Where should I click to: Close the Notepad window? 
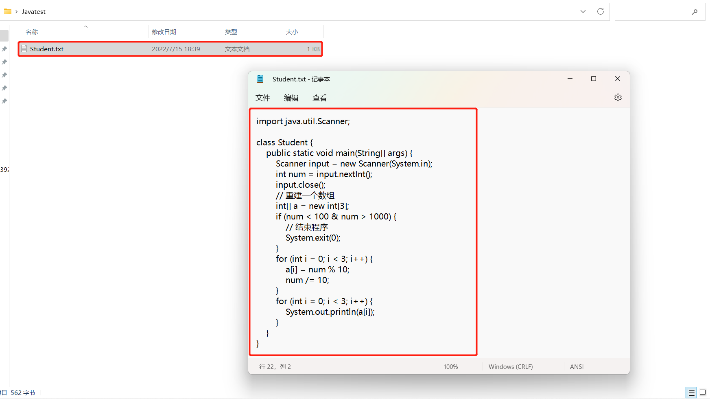[x=618, y=79]
